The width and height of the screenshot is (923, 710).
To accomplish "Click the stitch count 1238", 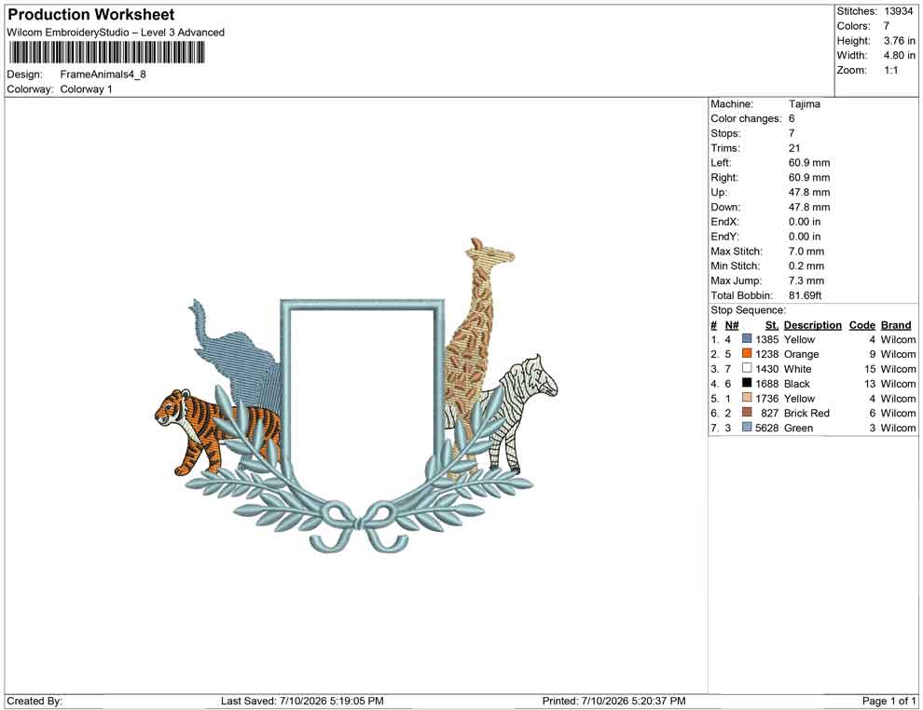I will click(767, 354).
